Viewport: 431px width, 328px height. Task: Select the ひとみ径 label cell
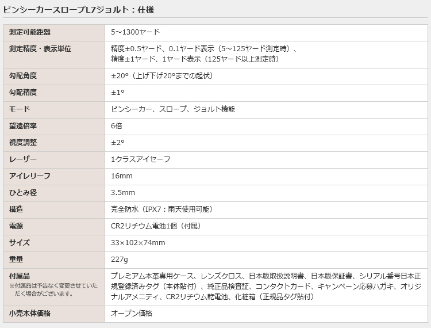click(54, 193)
